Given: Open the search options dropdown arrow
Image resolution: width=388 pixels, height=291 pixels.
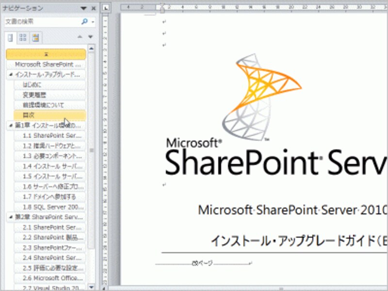Looking at the screenshot, I should (93, 22).
